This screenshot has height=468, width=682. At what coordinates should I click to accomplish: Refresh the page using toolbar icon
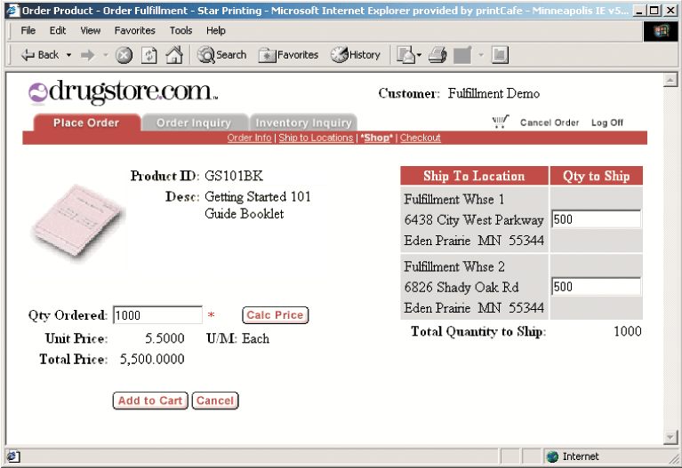coord(149,55)
